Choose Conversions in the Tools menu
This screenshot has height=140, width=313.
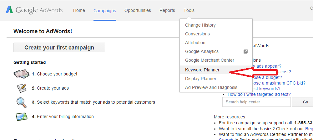coord(216,34)
